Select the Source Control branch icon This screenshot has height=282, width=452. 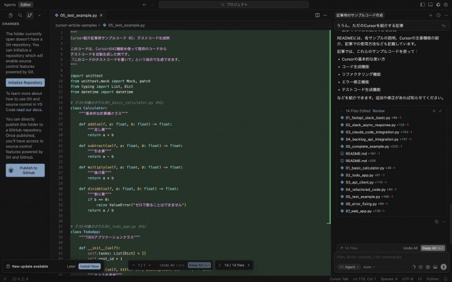[30, 14]
